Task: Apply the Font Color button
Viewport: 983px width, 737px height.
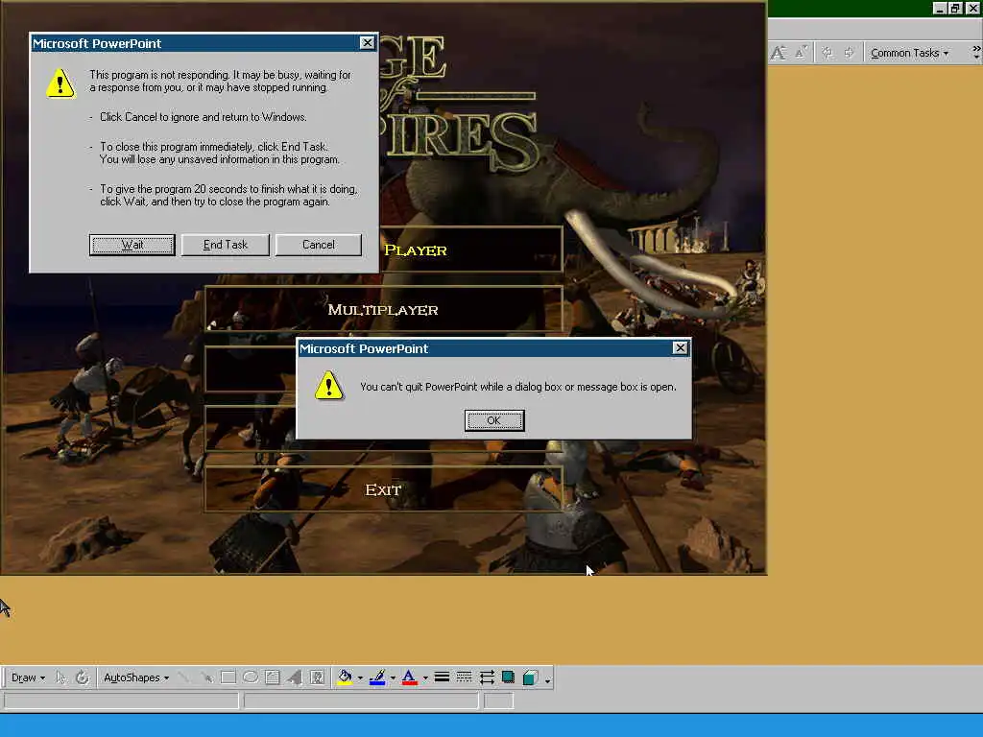Action: click(409, 678)
